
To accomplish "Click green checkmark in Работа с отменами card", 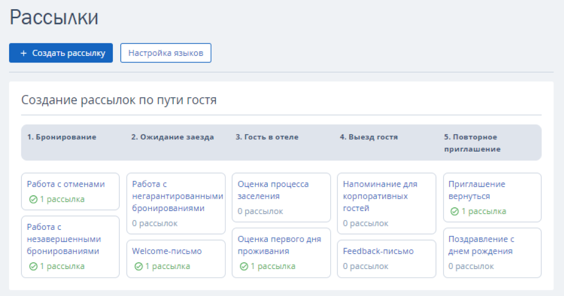I will [33, 199].
